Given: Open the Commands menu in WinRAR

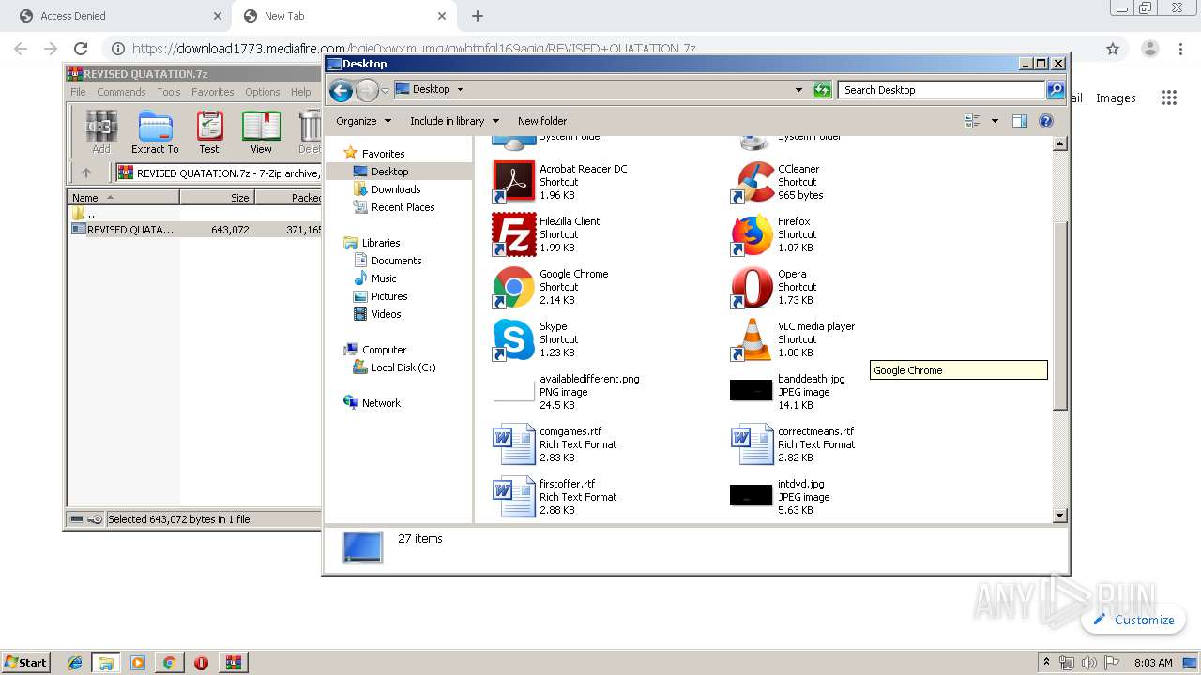Looking at the screenshot, I should point(121,92).
